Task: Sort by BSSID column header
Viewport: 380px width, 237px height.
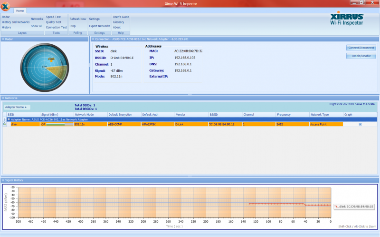Action: (225, 115)
